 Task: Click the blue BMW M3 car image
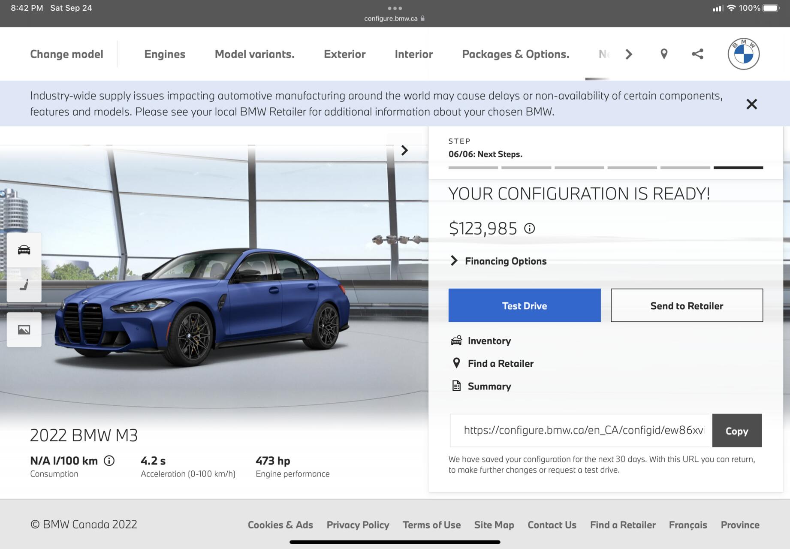[202, 307]
